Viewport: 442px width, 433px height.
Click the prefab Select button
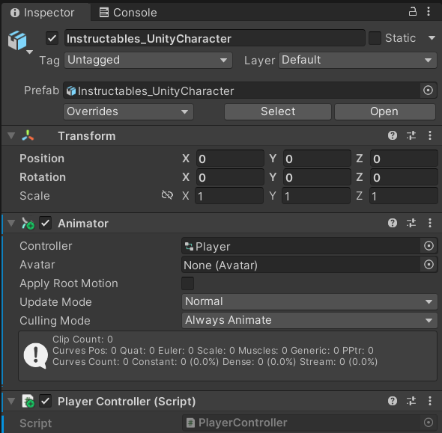coord(278,111)
